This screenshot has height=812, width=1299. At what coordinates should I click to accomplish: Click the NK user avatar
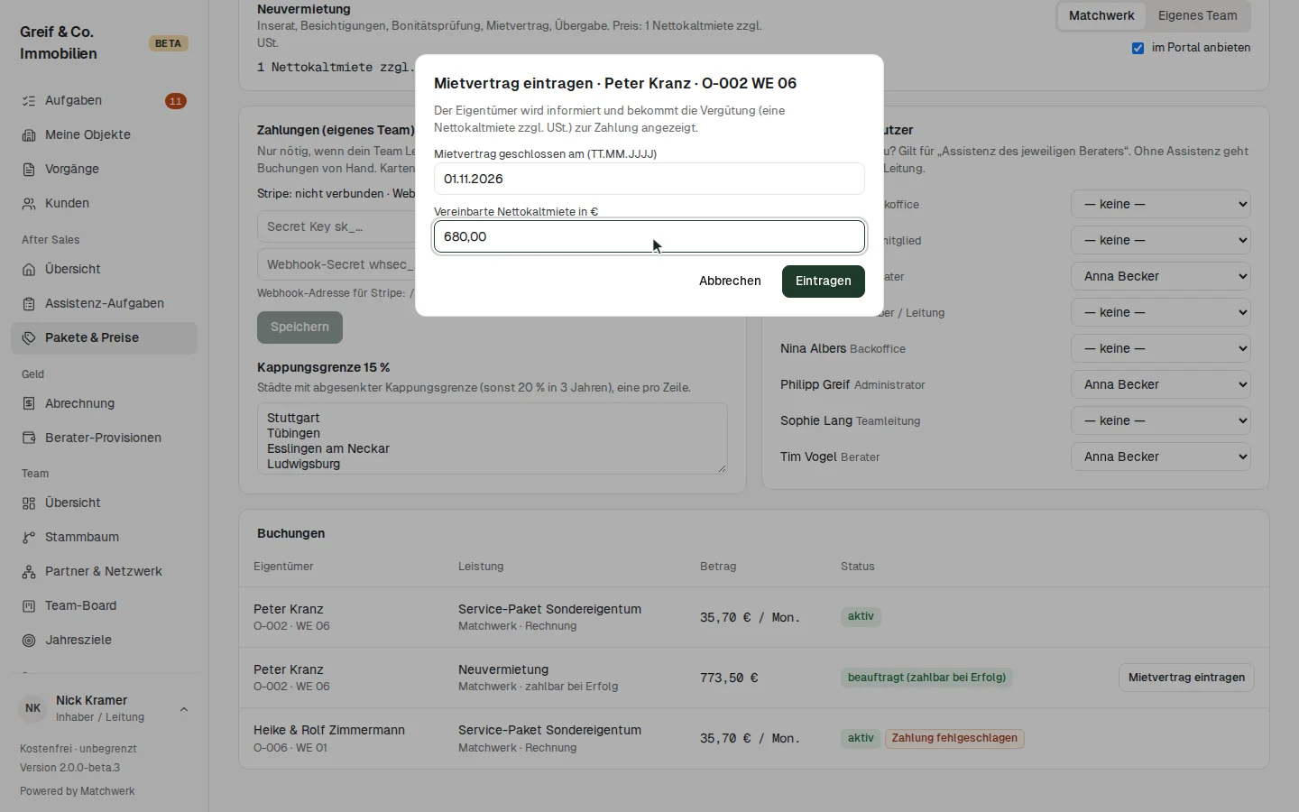point(33,708)
